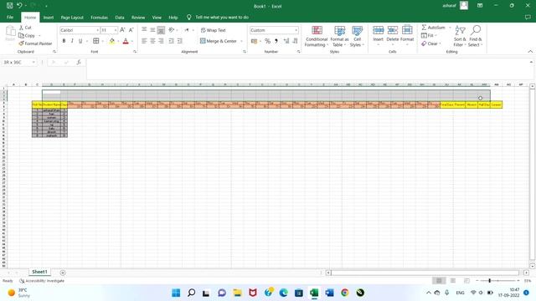Middle align cell contents
Viewport: 536px width, 301px height.
(x=152, y=30)
